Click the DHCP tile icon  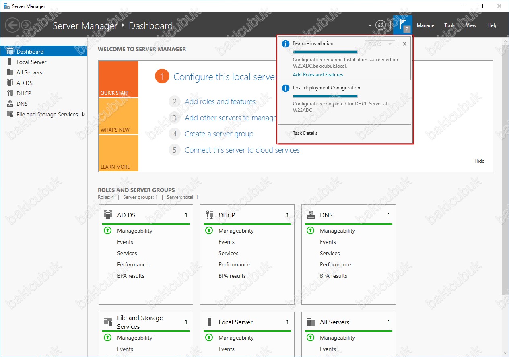(209, 215)
